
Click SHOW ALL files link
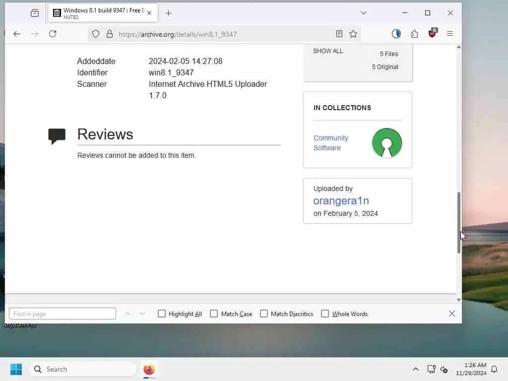click(328, 51)
